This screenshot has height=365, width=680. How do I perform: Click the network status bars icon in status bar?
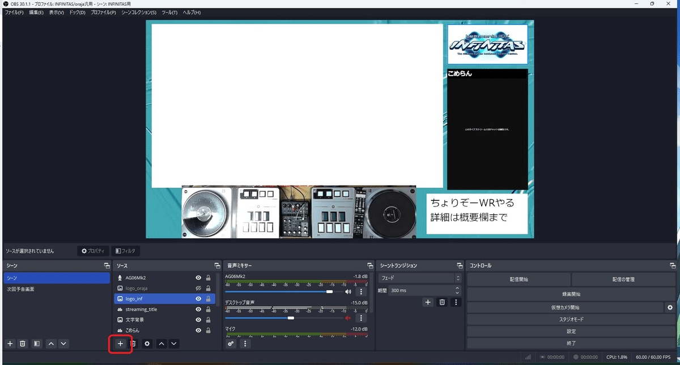(x=528, y=357)
